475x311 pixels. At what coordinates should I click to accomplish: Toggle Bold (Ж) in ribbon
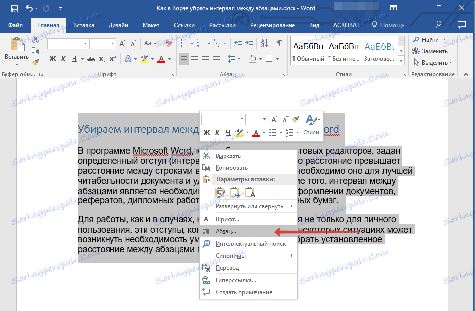coord(53,59)
